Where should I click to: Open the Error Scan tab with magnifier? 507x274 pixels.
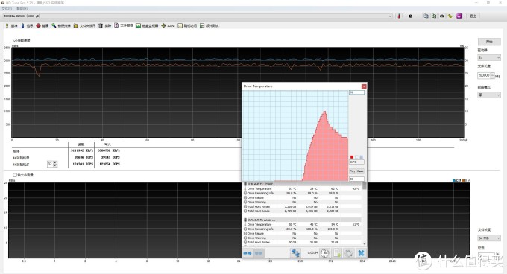61,25
